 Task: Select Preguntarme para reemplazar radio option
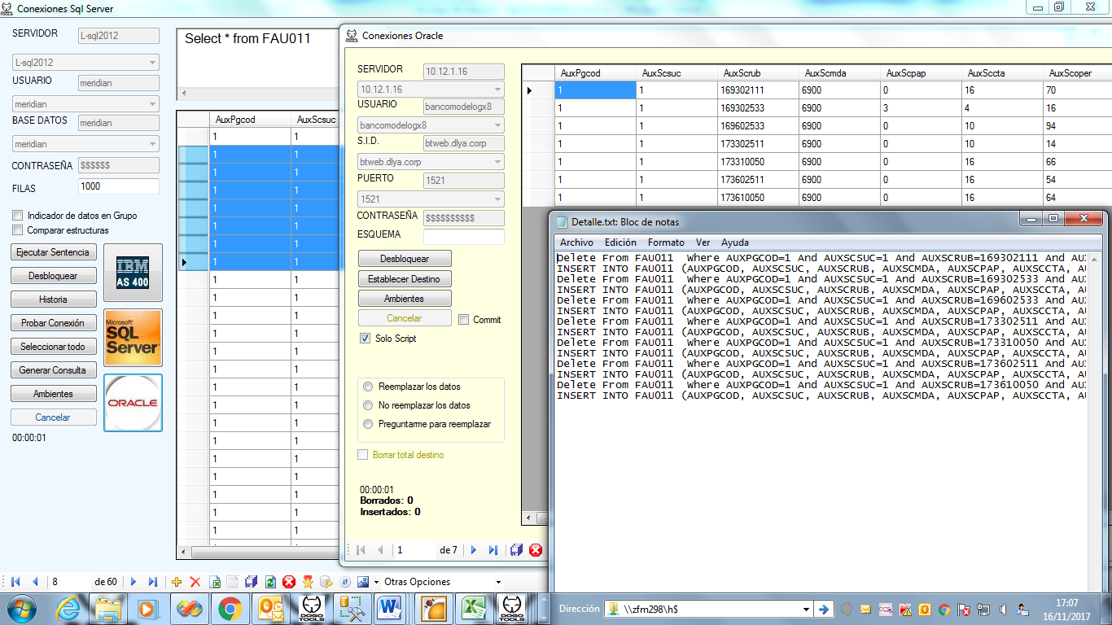(x=369, y=424)
